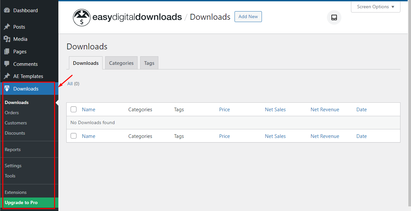Select the Posts pin icon

pyautogui.click(x=7, y=27)
